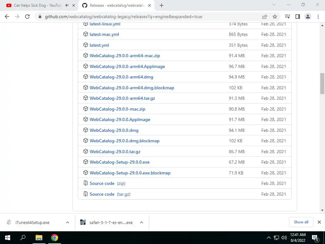Share this page using share icon
Image resolution: width=325 pixels, height=244 pixels.
[265, 17]
